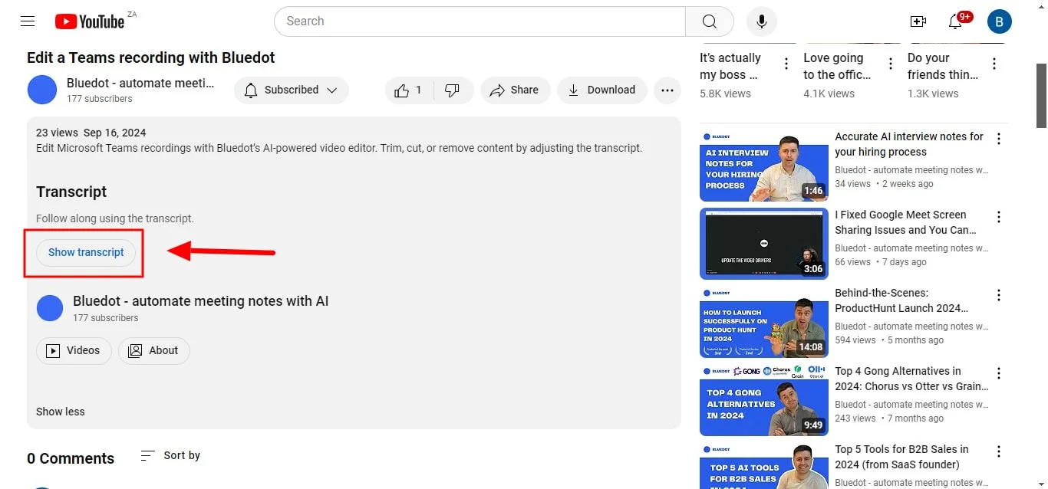Viewport: 1048px width, 489px height.
Task: Dislike the video with thumbs down
Action: pos(453,90)
